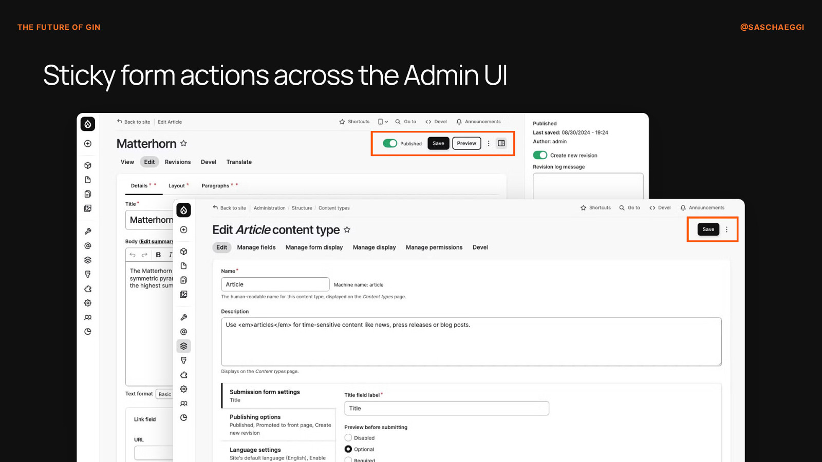Open the three-dot menu beside Preview button
This screenshot has height=462, width=822.
pos(489,143)
